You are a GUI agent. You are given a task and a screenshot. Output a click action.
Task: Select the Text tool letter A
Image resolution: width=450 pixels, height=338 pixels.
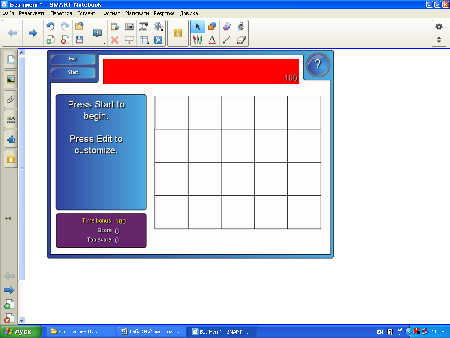tap(212, 40)
